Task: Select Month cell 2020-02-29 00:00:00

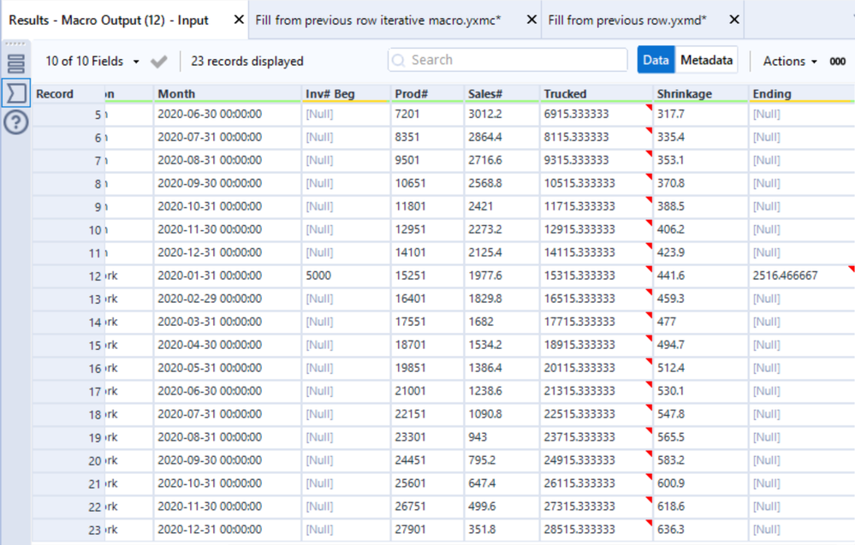Action: [227, 299]
